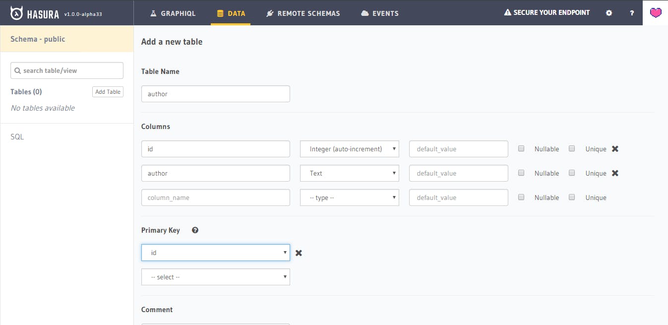
Task: Check Unique for the author column
Action: tap(572, 173)
